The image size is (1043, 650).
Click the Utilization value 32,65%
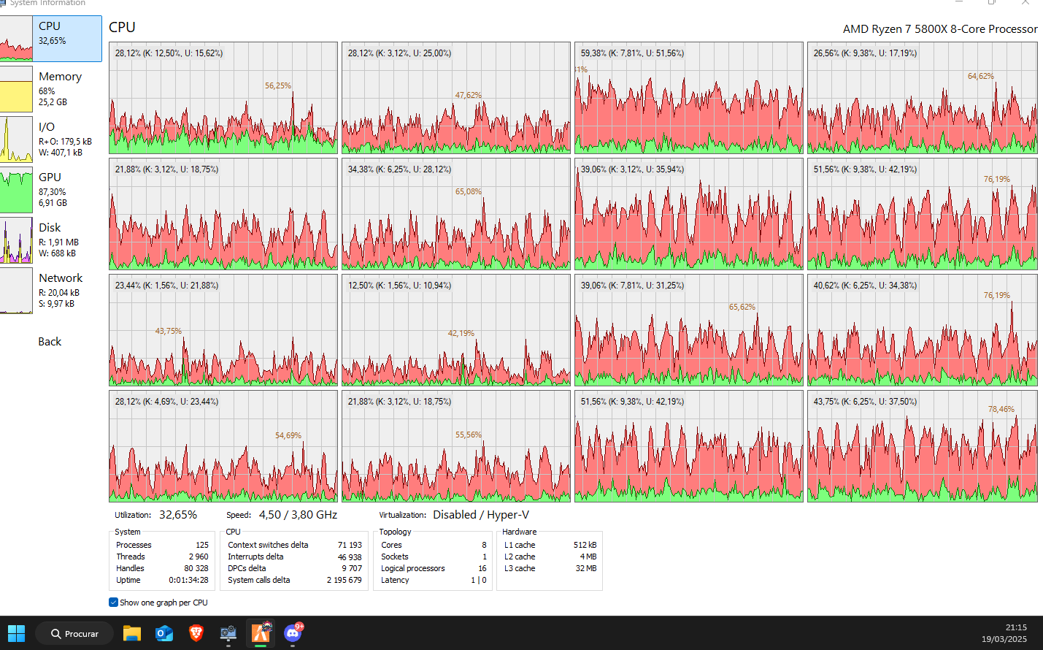178,515
